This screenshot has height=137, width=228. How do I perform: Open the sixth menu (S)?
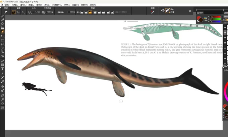(47, 5)
